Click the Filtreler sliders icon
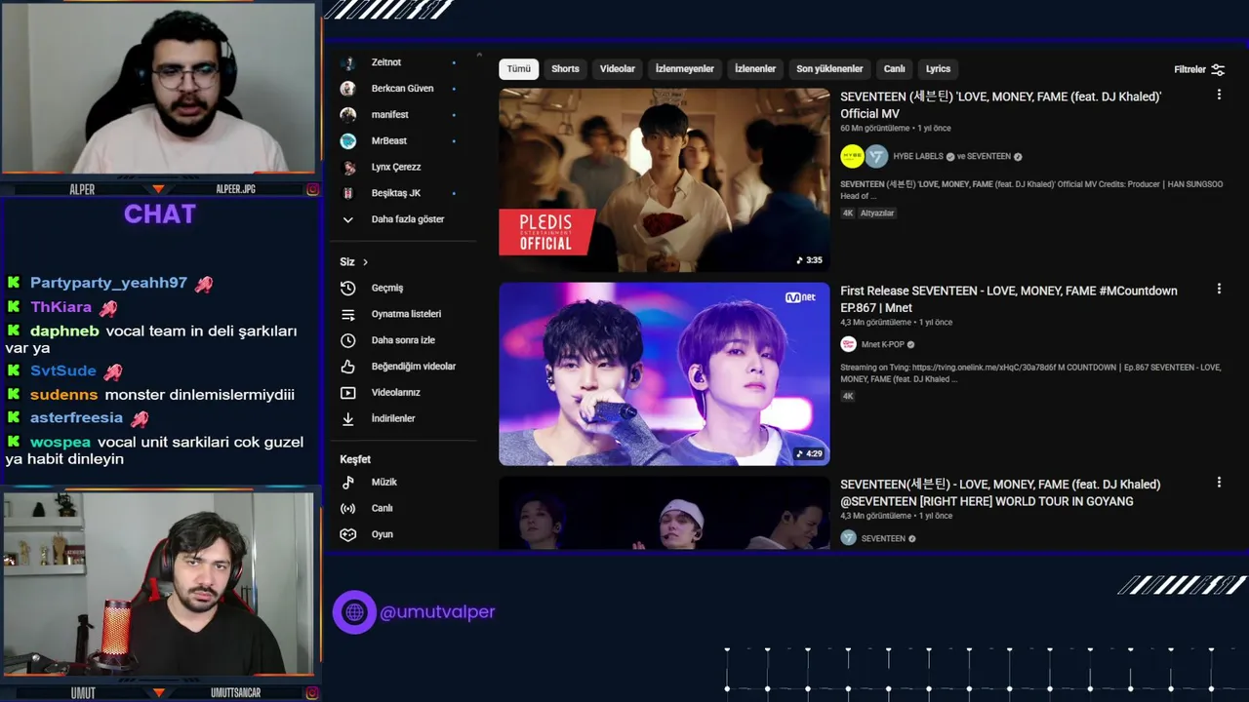This screenshot has width=1249, height=702. [1218, 69]
